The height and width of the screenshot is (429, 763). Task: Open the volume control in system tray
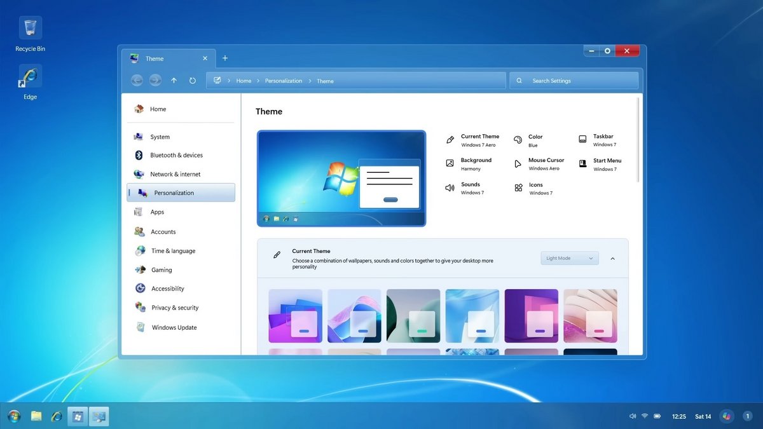pyautogui.click(x=633, y=416)
